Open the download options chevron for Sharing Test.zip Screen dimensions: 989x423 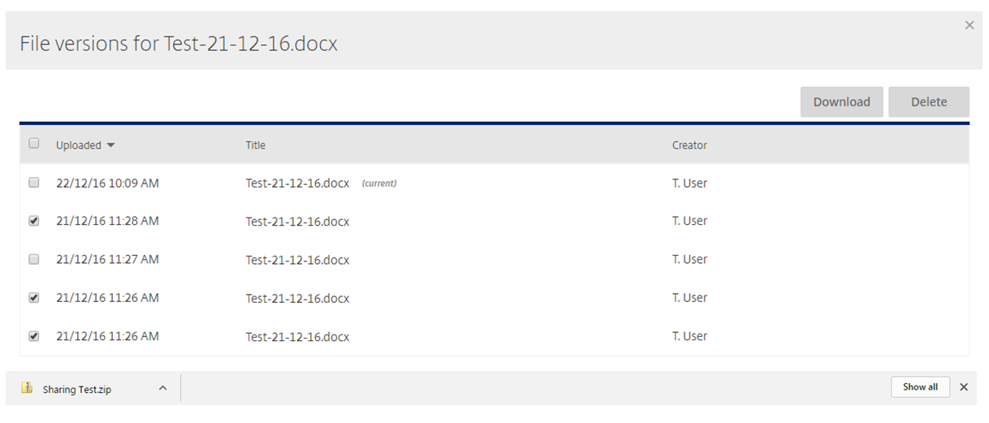162,388
